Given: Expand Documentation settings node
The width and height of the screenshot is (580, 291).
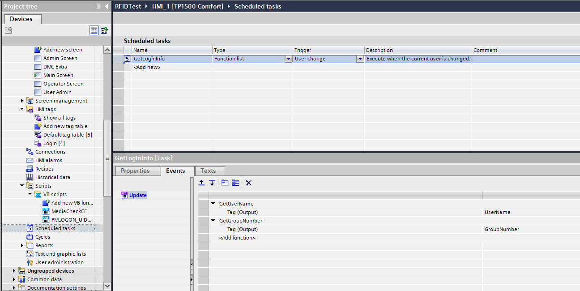Looking at the screenshot, I should (14, 288).
